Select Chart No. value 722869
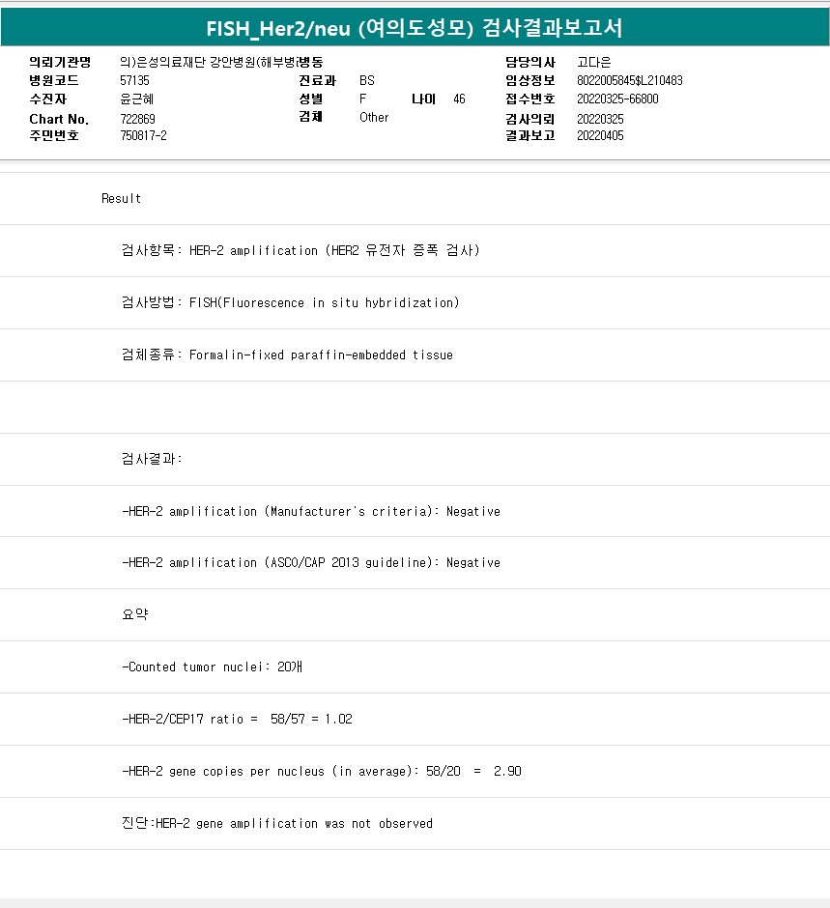The width and height of the screenshot is (830, 908). point(137,119)
